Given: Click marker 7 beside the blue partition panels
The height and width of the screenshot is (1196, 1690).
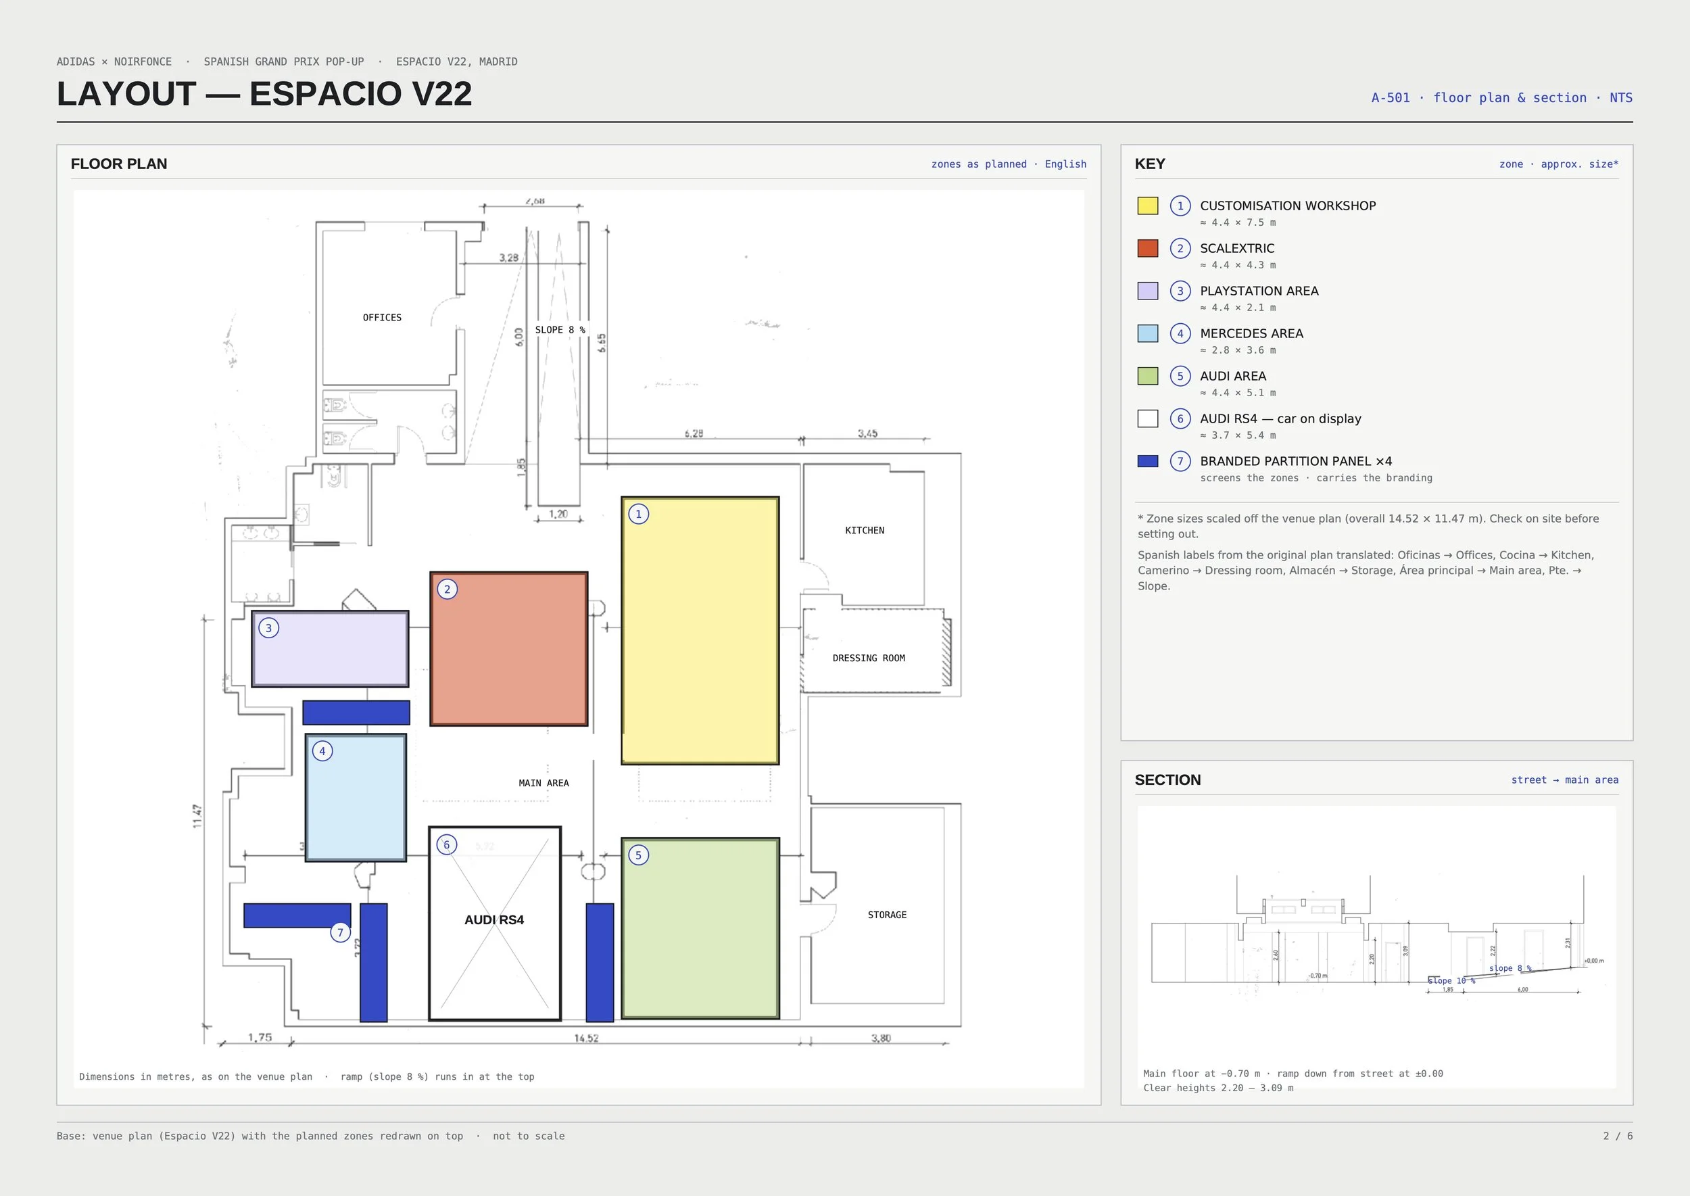Looking at the screenshot, I should pos(340,932).
